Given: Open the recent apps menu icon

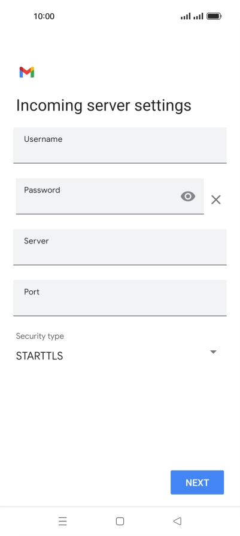Looking at the screenshot, I should pyautogui.click(x=63, y=521).
